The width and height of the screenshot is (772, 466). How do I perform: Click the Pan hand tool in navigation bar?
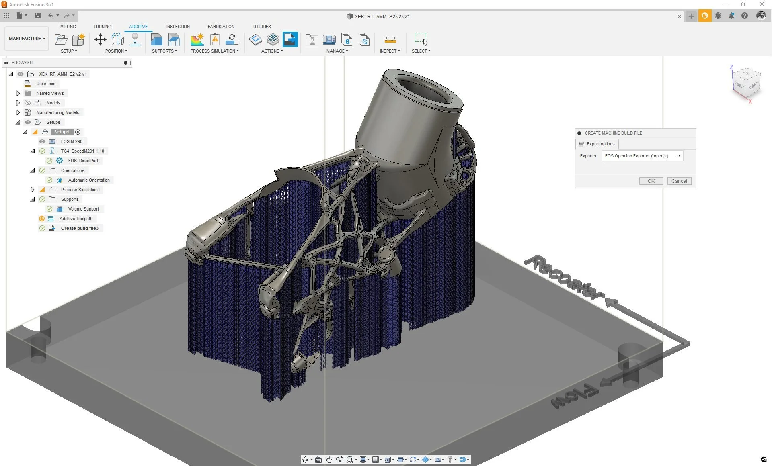tap(329, 460)
